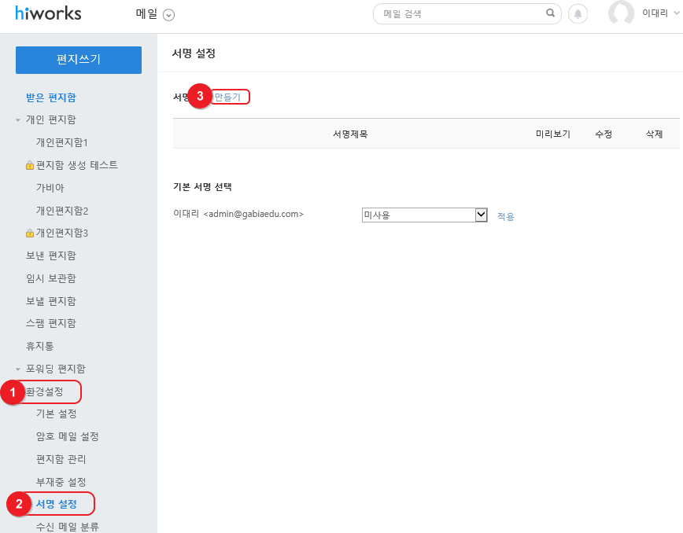Click the 삭제 column header

(x=654, y=134)
